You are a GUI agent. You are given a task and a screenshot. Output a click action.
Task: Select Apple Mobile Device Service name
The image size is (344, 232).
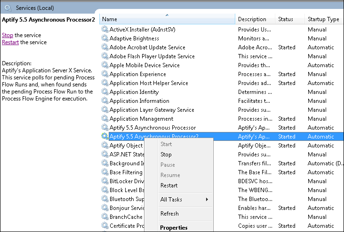pos(144,65)
